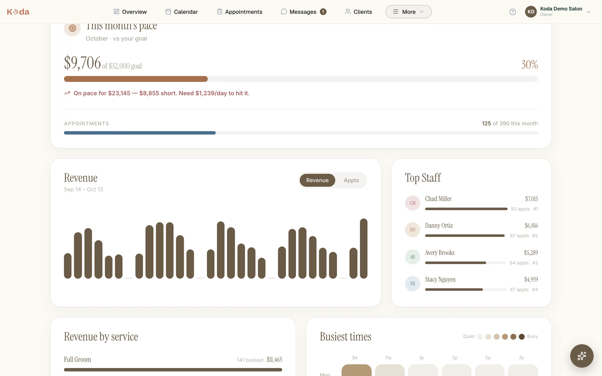Viewport: 602px width, 376px height.
Task: Click the Clients people icon
Action: pos(348,12)
